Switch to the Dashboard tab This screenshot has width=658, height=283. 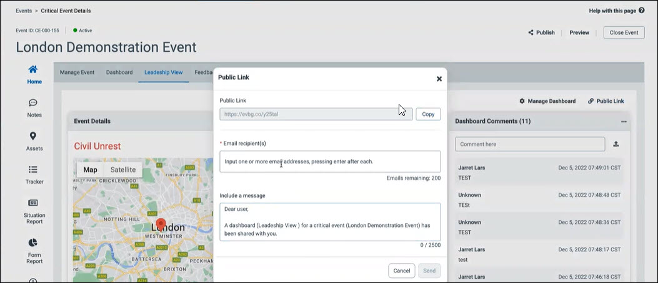click(119, 72)
